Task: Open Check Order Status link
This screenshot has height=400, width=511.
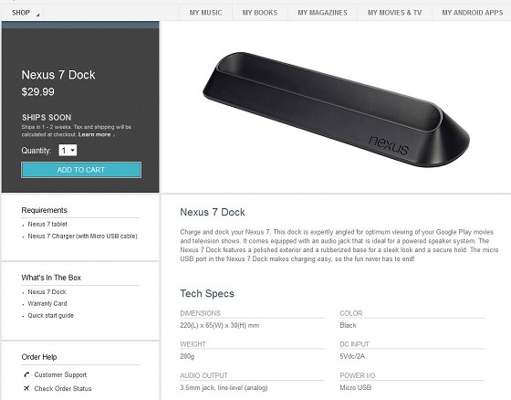Action: [63, 388]
